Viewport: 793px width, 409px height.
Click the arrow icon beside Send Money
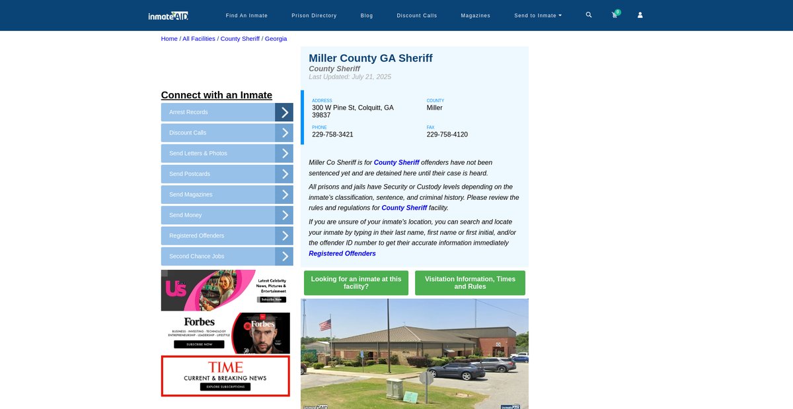click(x=284, y=215)
